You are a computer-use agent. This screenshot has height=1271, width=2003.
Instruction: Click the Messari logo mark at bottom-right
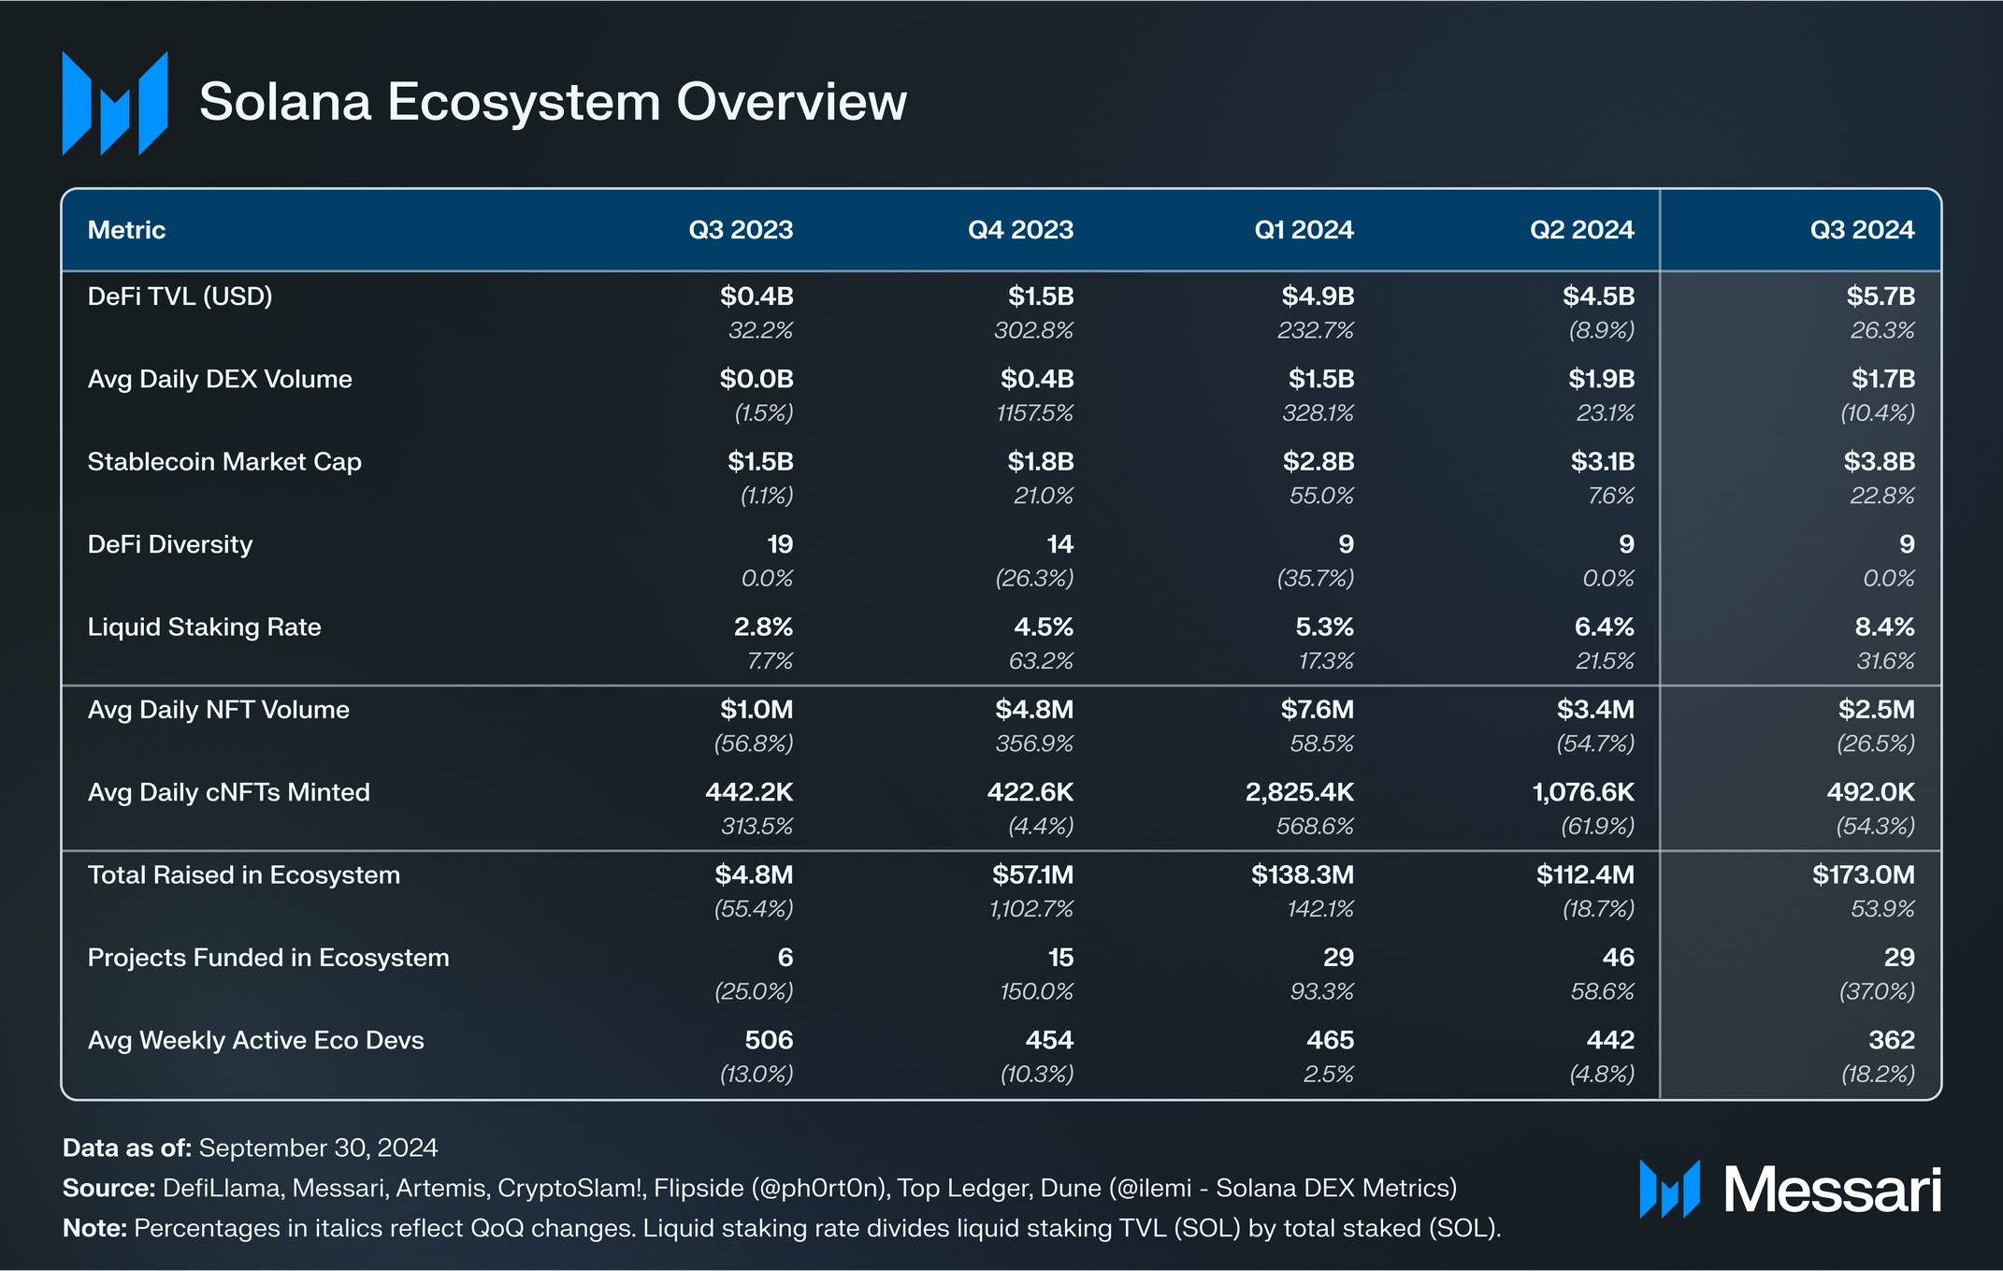coord(1669,1189)
